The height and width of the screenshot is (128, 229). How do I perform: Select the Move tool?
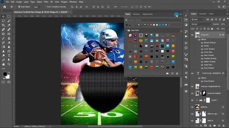(x=3, y=16)
